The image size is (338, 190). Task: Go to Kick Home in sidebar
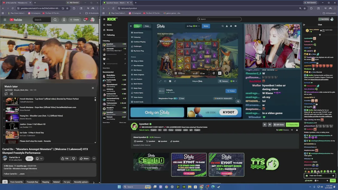pyautogui.click(x=109, y=25)
